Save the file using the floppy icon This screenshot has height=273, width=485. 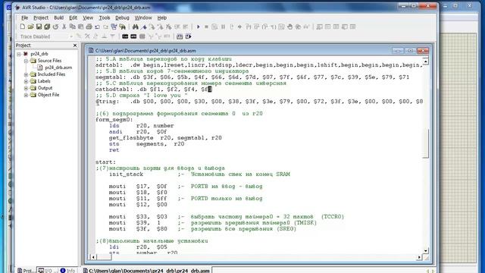coord(39,27)
